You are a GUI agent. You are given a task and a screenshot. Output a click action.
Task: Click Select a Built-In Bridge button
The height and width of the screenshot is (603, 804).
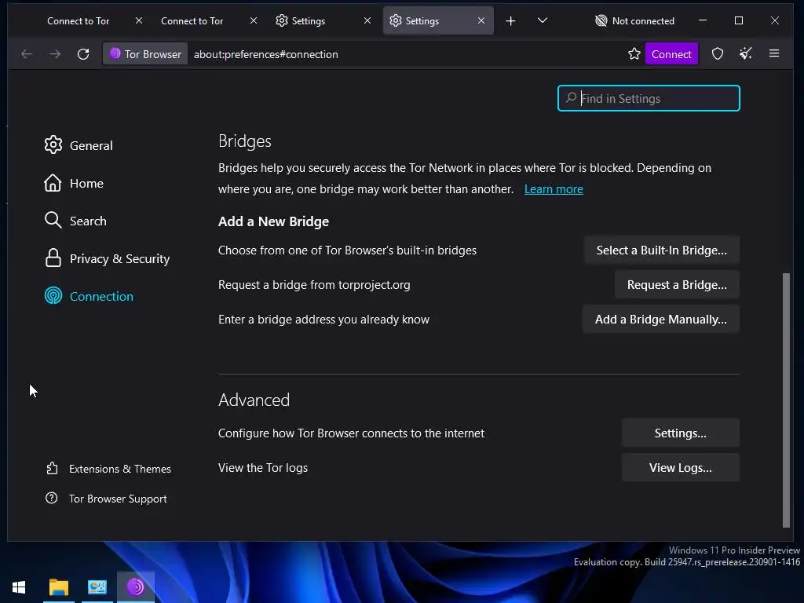[x=661, y=250]
